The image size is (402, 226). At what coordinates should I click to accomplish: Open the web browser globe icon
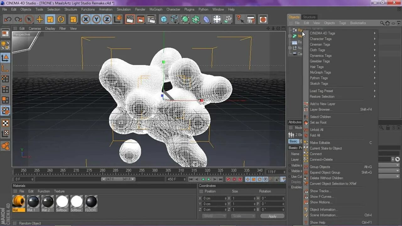[263, 19]
